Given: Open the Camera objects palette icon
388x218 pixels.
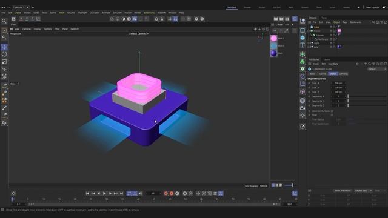Looking at the screenshot, I should 303,108.
